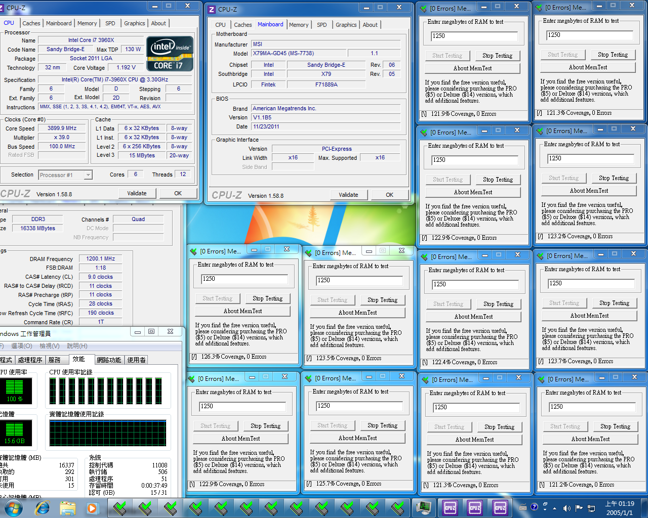Stop Testing in MemTest window with 125.7% coverage

[383, 425]
